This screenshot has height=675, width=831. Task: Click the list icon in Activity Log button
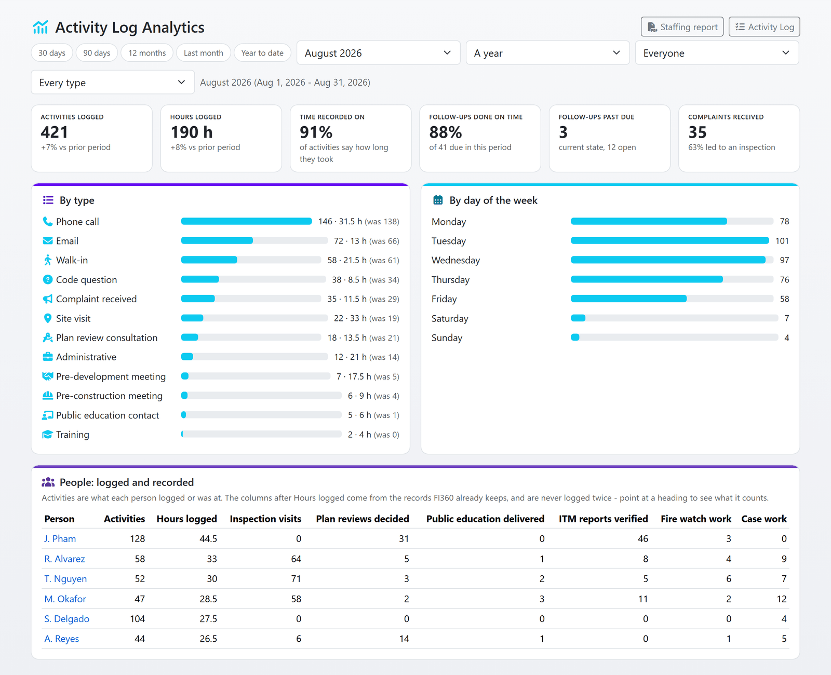click(740, 27)
